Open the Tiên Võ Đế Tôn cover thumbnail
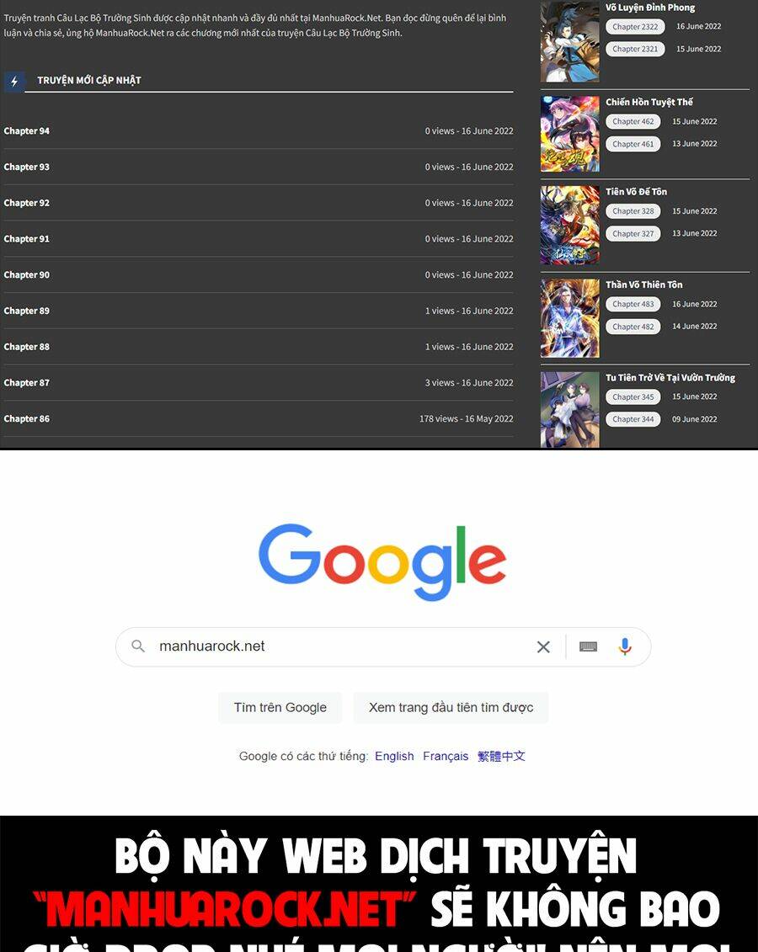 coord(569,226)
